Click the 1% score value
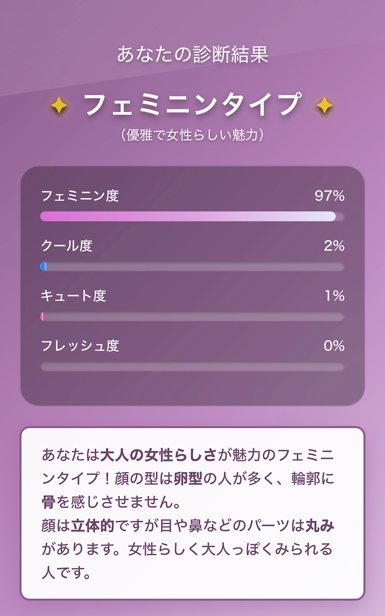 pyautogui.click(x=335, y=296)
